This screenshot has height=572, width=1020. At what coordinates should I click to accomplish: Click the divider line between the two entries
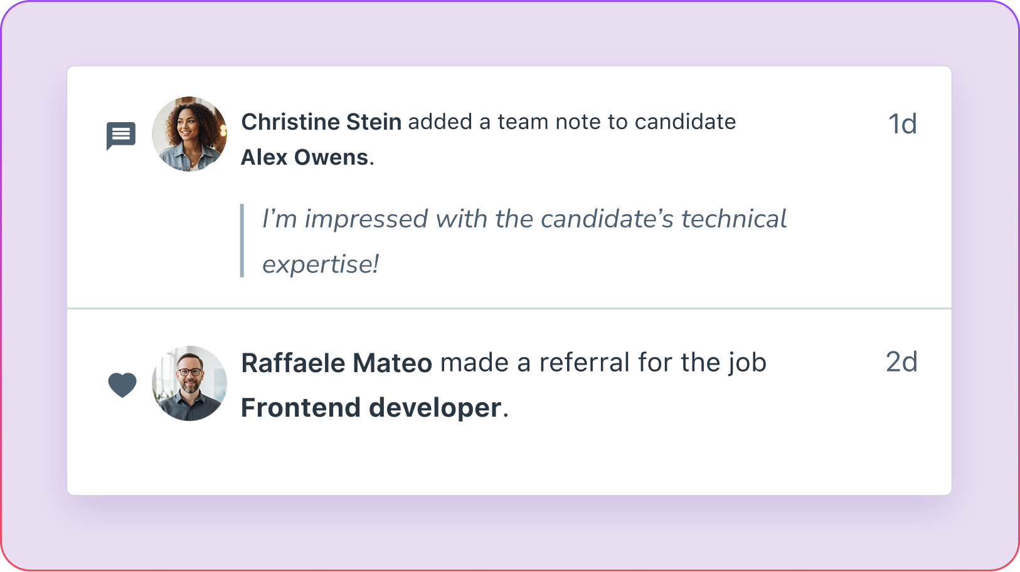pyautogui.click(x=509, y=308)
